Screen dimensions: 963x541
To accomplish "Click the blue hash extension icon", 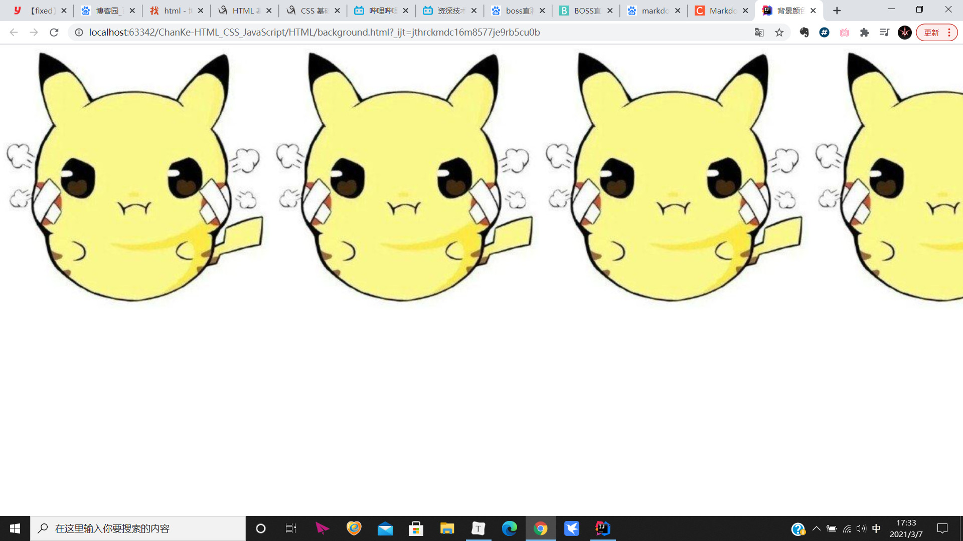I will 824,33.
